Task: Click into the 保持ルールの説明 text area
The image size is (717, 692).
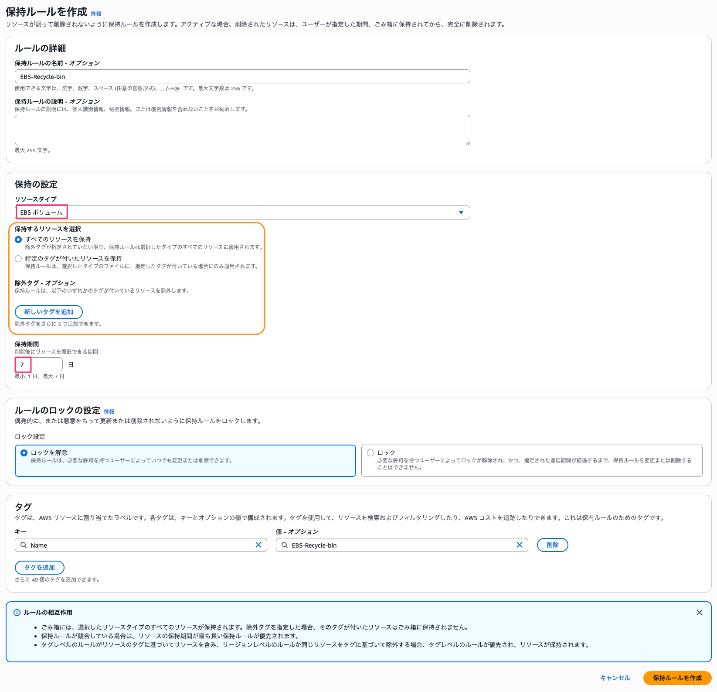Action: pos(242,130)
